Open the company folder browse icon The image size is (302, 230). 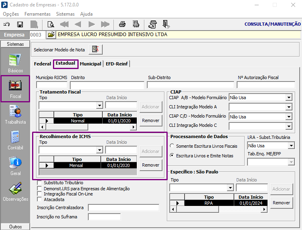pyautogui.click(x=51, y=35)
